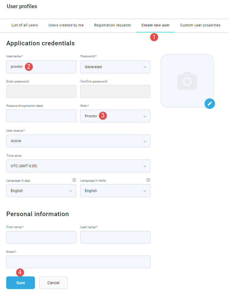Click the pencil edit photo icon

[x=209, y=104]
